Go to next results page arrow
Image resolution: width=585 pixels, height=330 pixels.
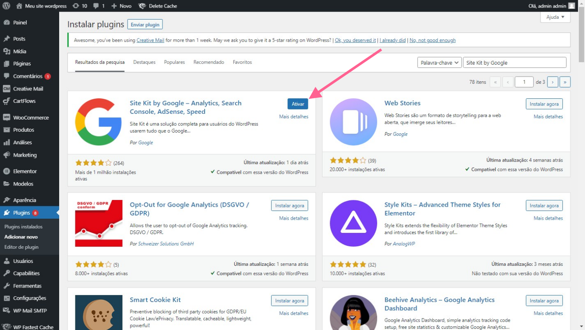pos(552,82)
